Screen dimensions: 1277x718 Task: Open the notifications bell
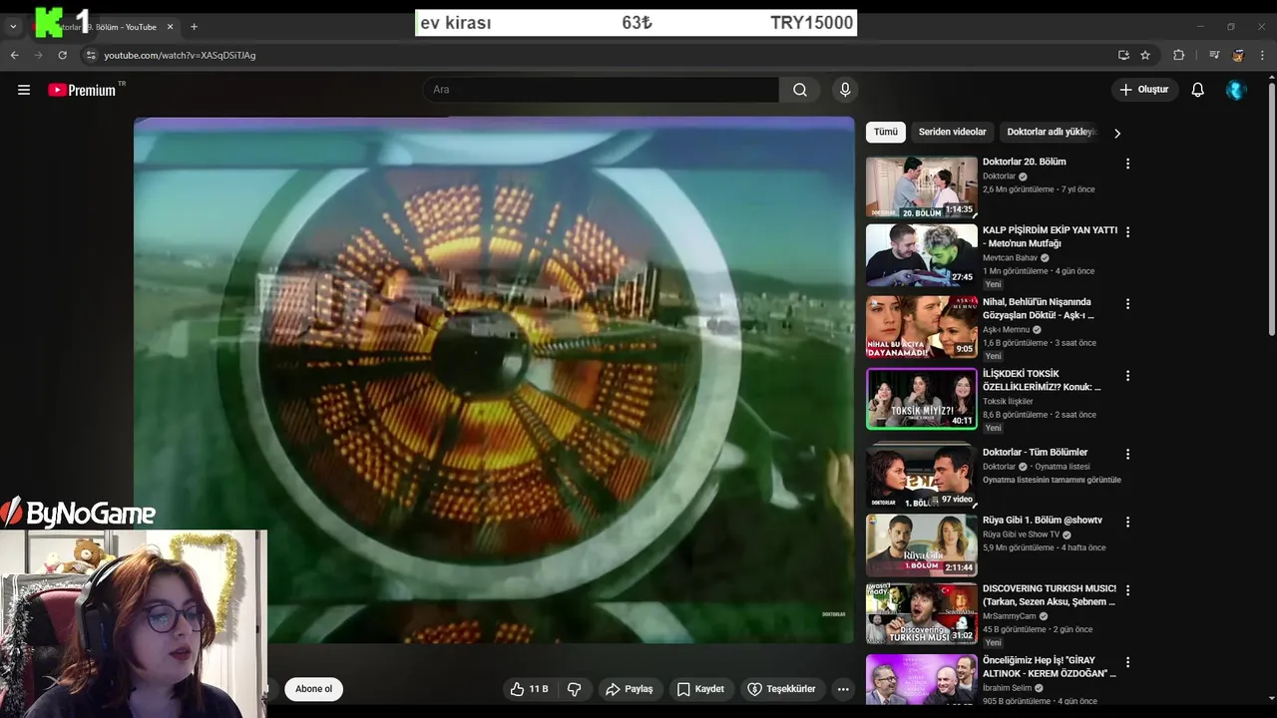point(1198,90)
